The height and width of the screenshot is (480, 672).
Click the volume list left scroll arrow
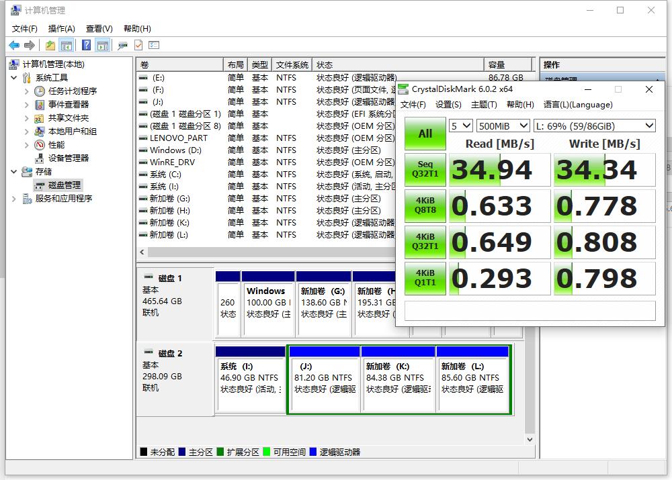(142, 252)
